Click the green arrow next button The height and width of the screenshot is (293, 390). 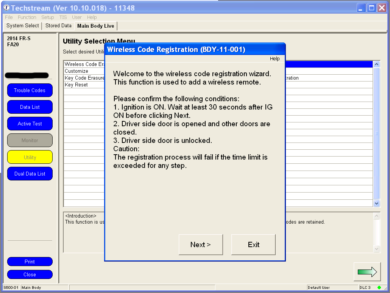pos(367,272)
